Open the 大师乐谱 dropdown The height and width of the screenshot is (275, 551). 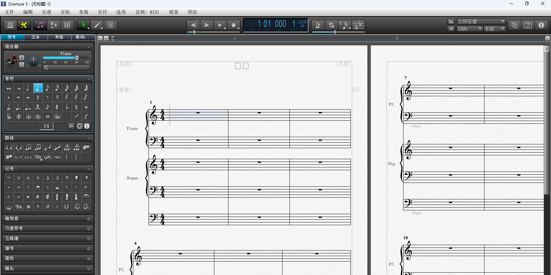481,21
